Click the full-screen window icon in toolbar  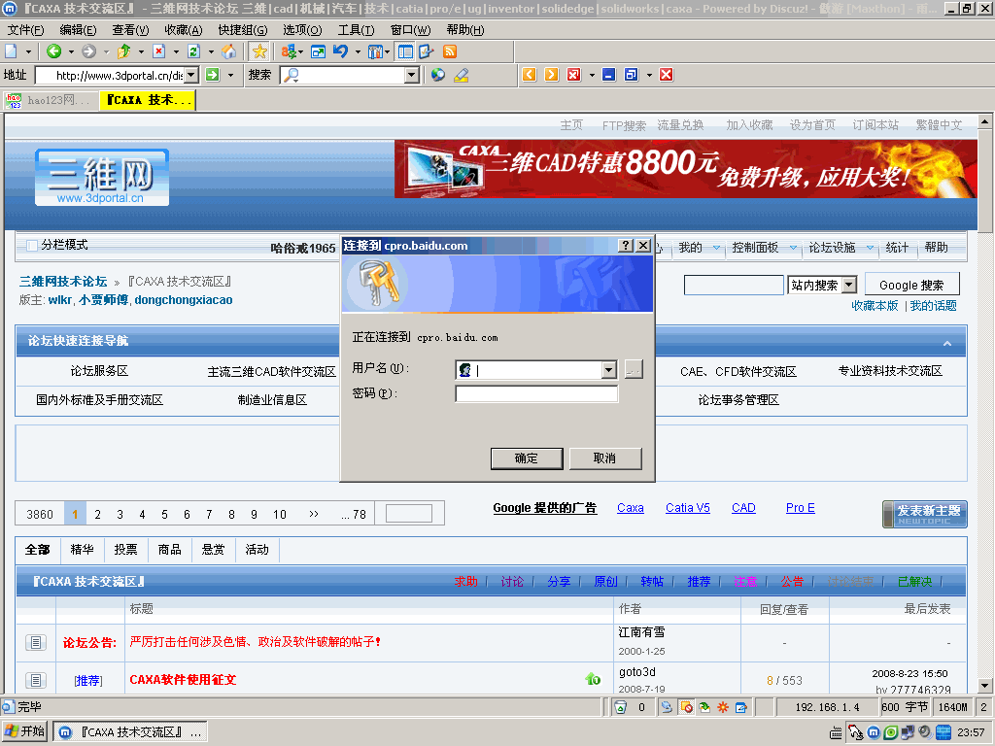click(318, 52)
